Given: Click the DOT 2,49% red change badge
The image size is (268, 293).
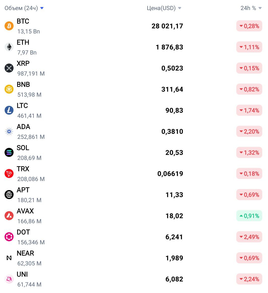Looking at the screenshot, I should pos(249,237).
